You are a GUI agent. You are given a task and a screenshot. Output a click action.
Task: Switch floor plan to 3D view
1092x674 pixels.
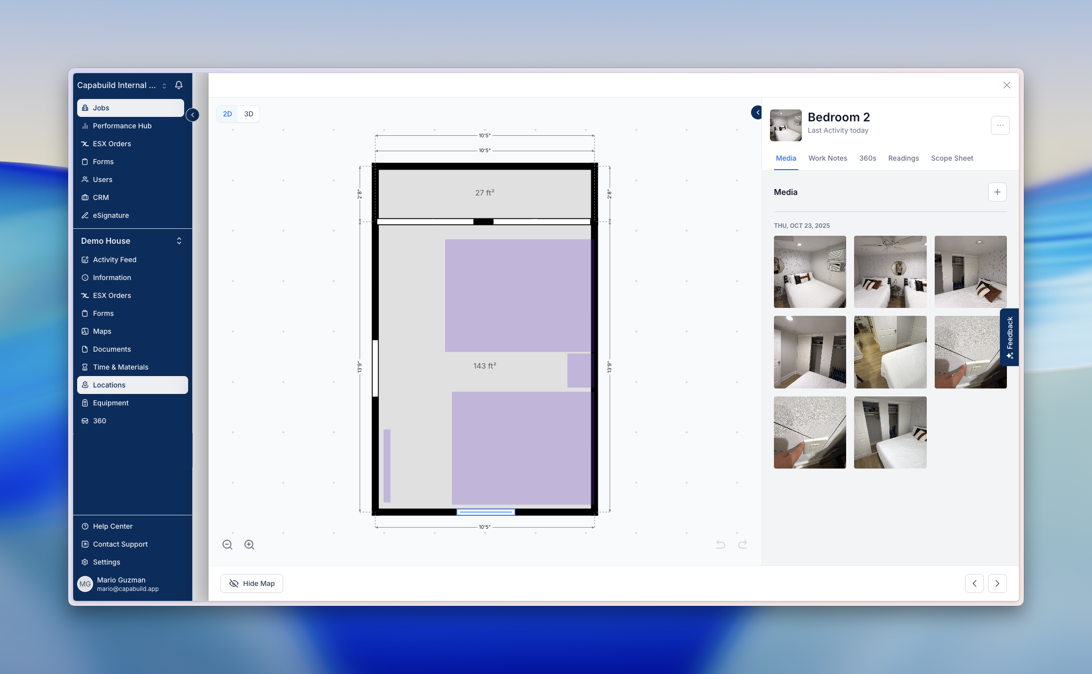coord(248,114)
